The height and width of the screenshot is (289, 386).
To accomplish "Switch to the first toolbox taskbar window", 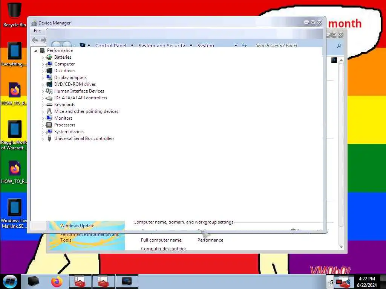I will pyautogui.click(x=80, y=281).
